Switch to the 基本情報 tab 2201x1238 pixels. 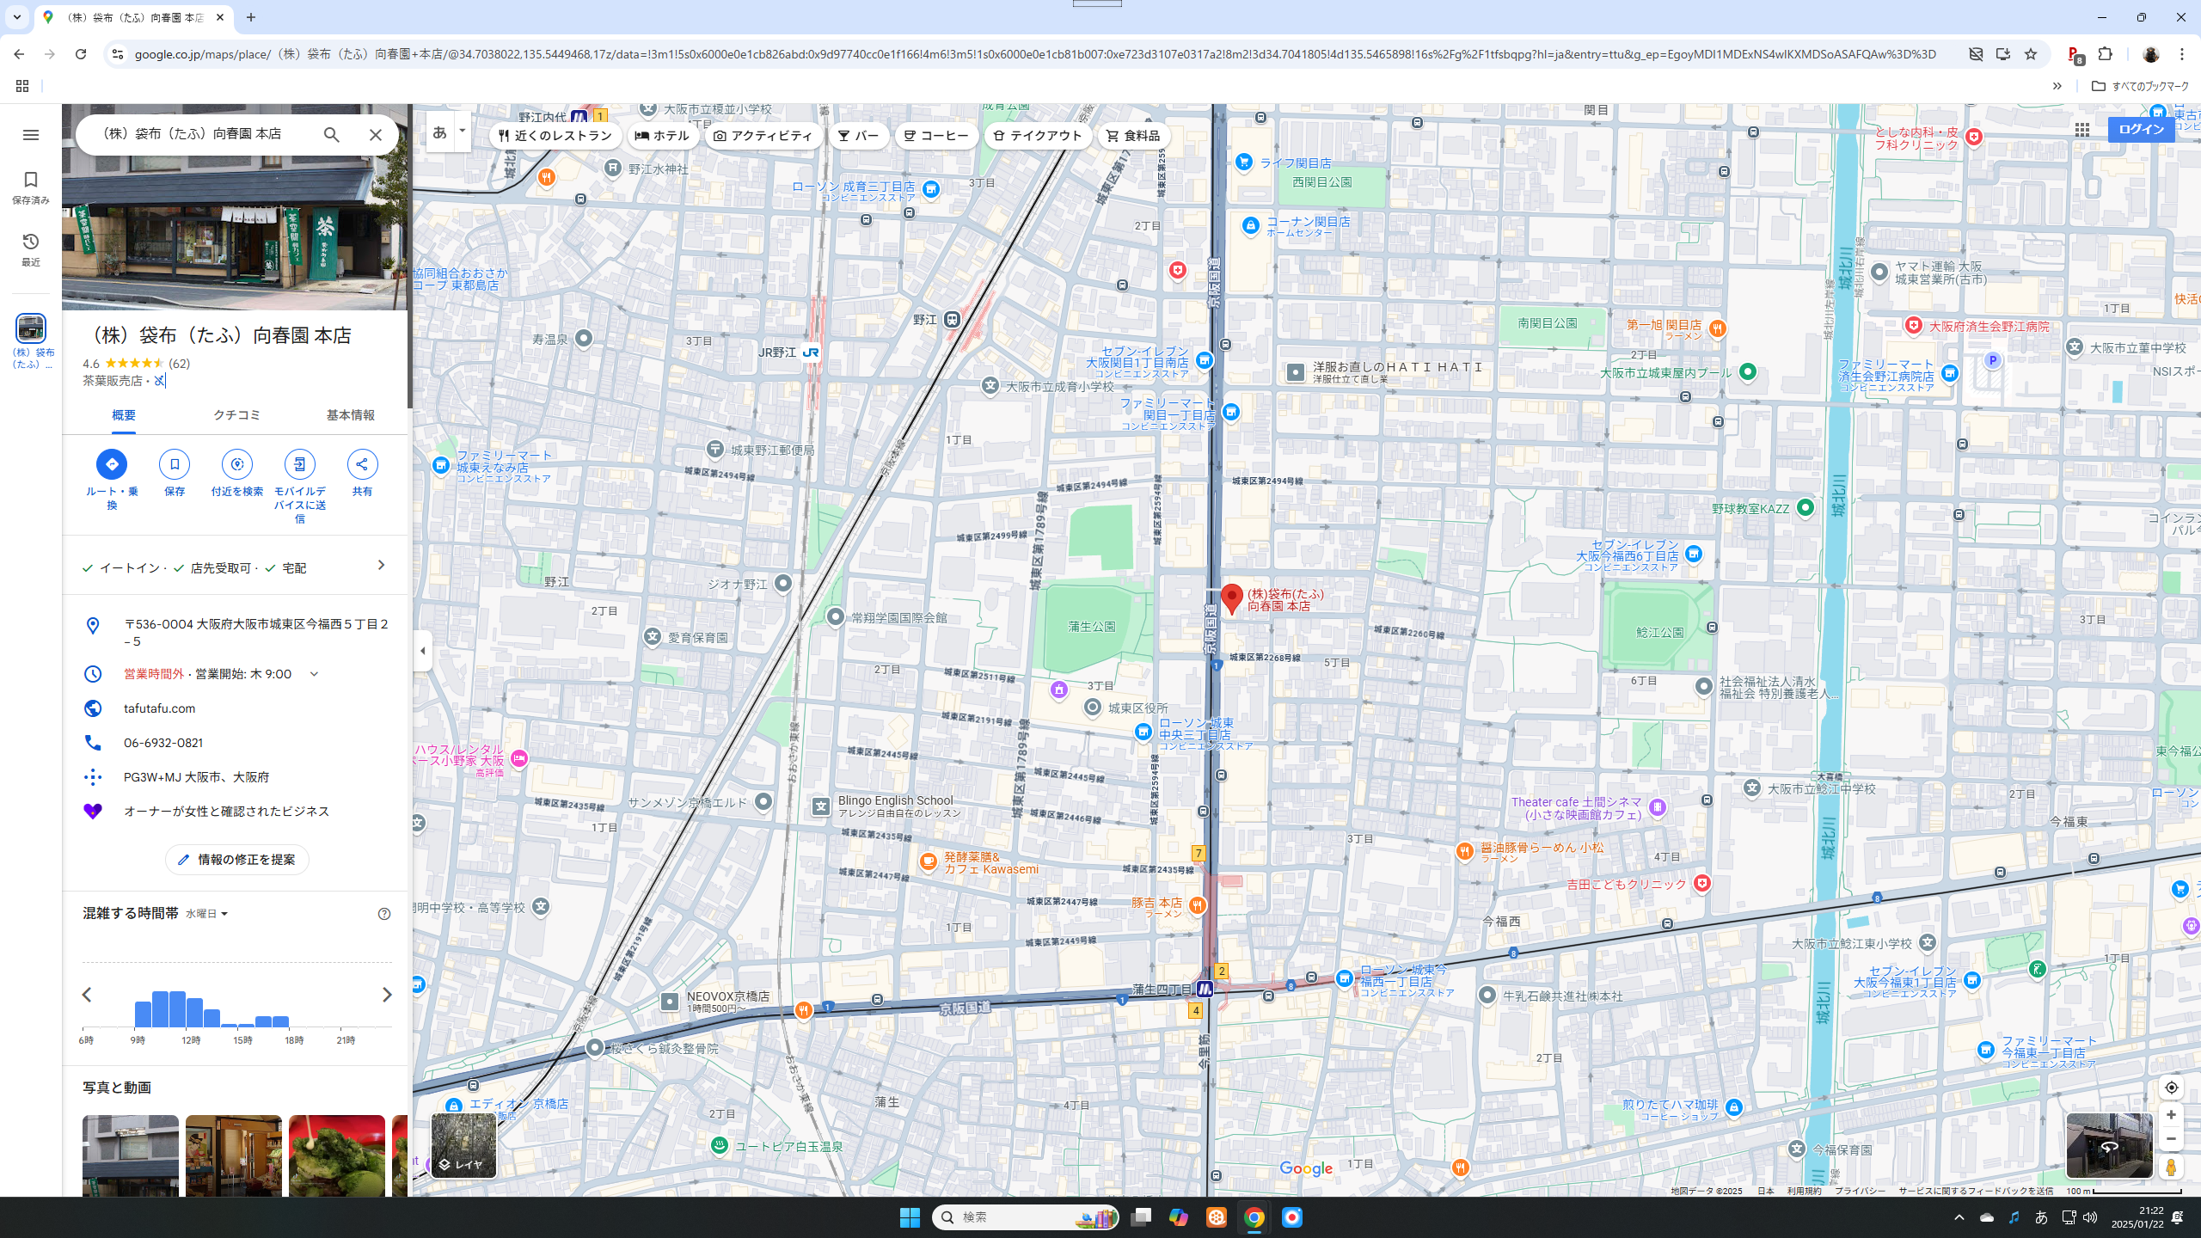(350, 415)
